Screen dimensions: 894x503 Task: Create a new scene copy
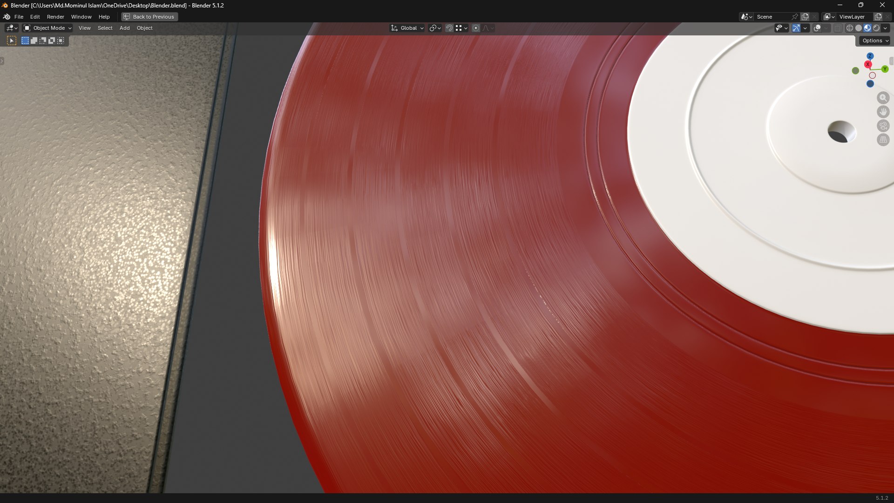tap(805, 17)
